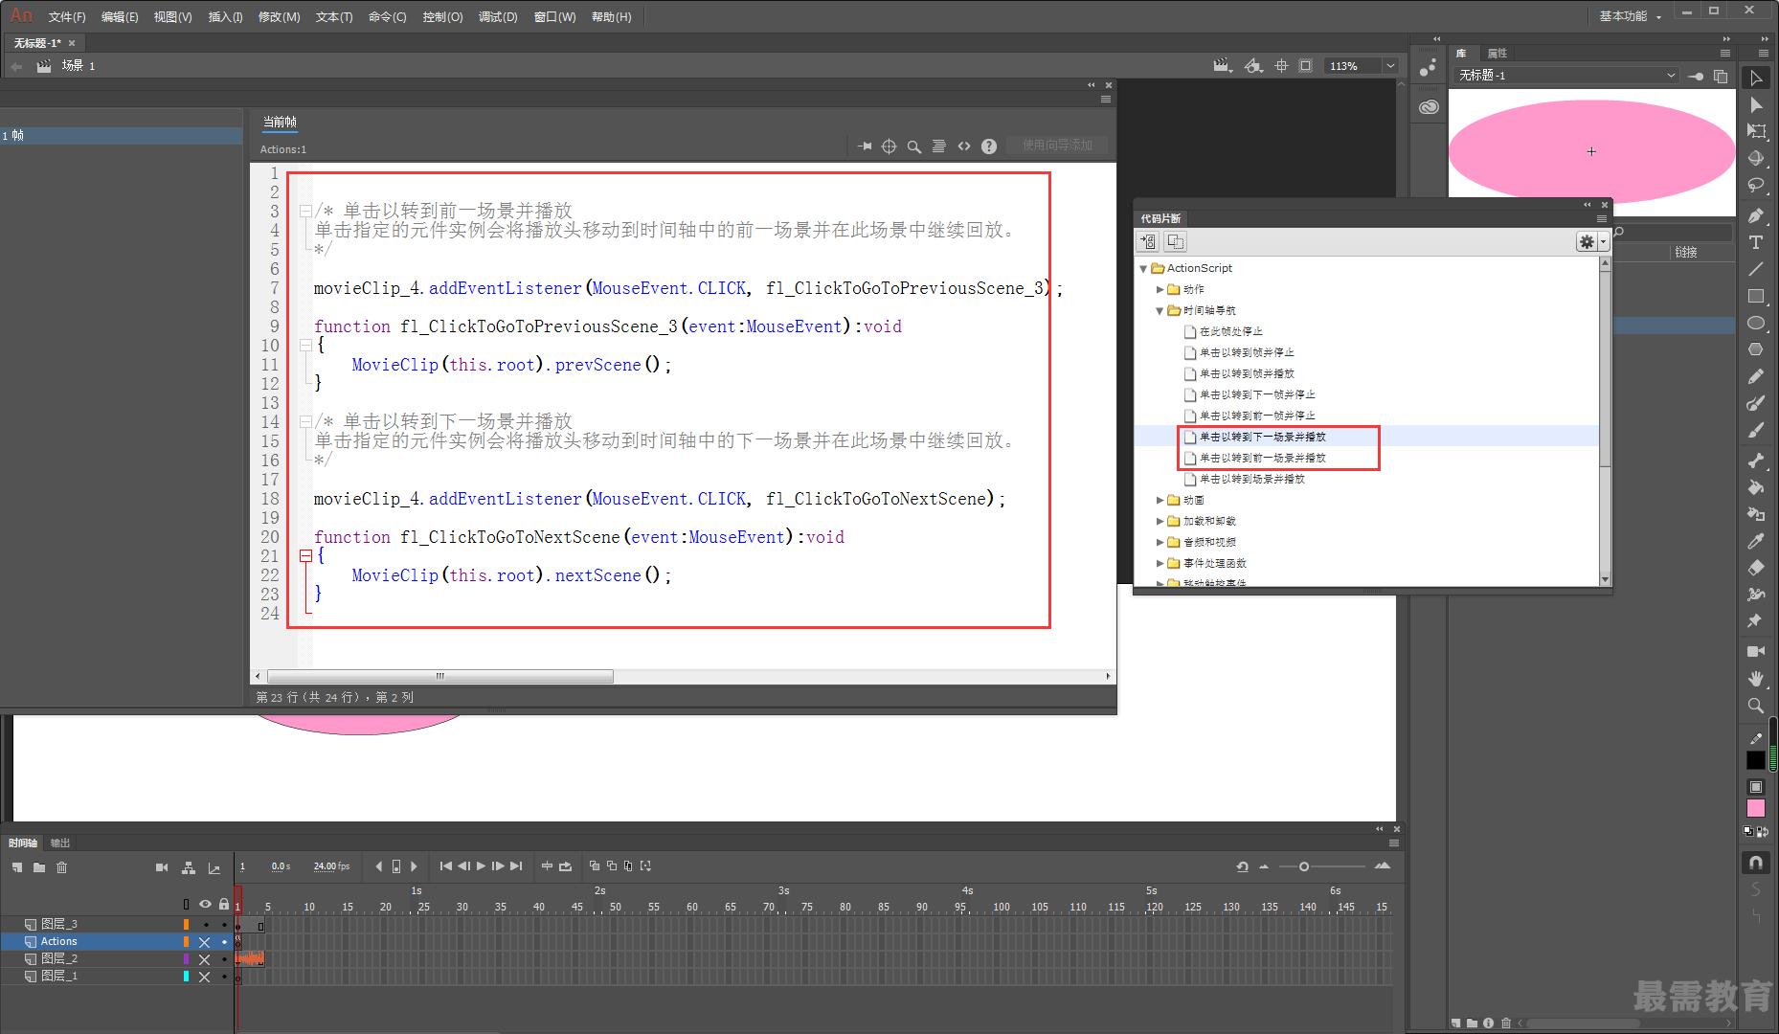
Task: Select the Eraser tool
Action: click(1756, 568)
